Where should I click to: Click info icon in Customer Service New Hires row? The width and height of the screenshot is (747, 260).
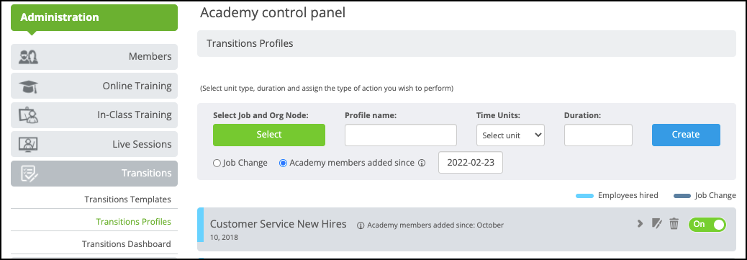pyautogui.click(x=361, y=225)
